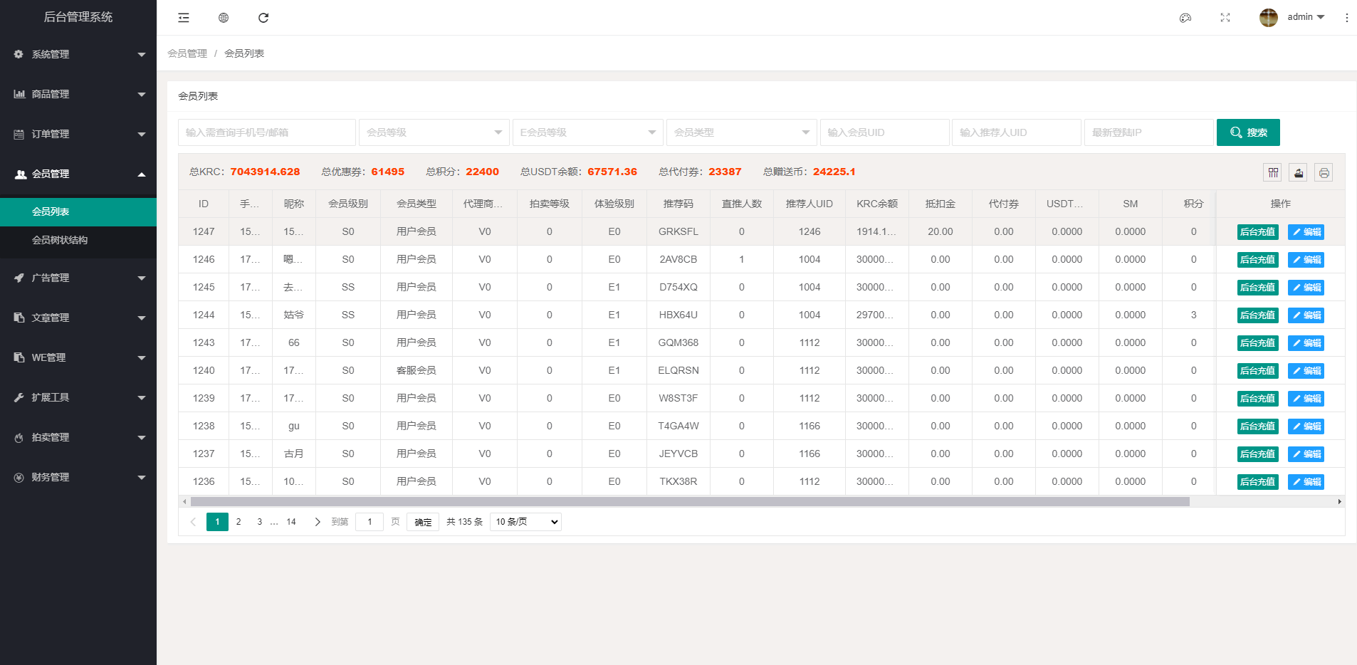
Task: Change the 10 条/页 page size selector
Action: tap(525, 522)
